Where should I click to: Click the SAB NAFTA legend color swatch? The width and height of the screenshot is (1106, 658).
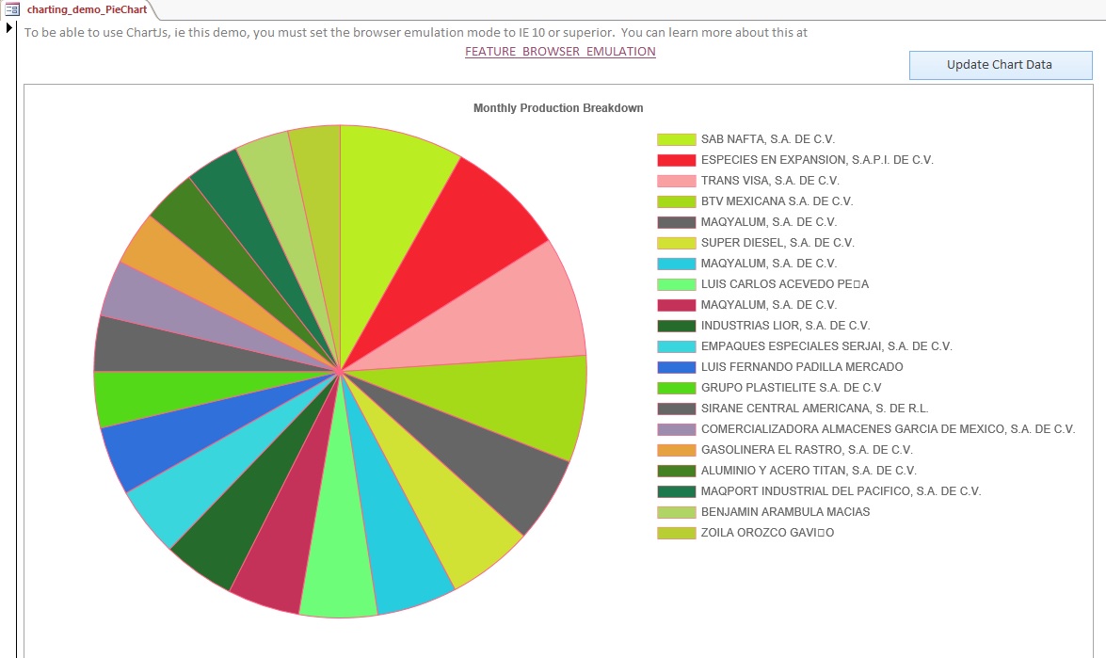[x=677, y=139]
